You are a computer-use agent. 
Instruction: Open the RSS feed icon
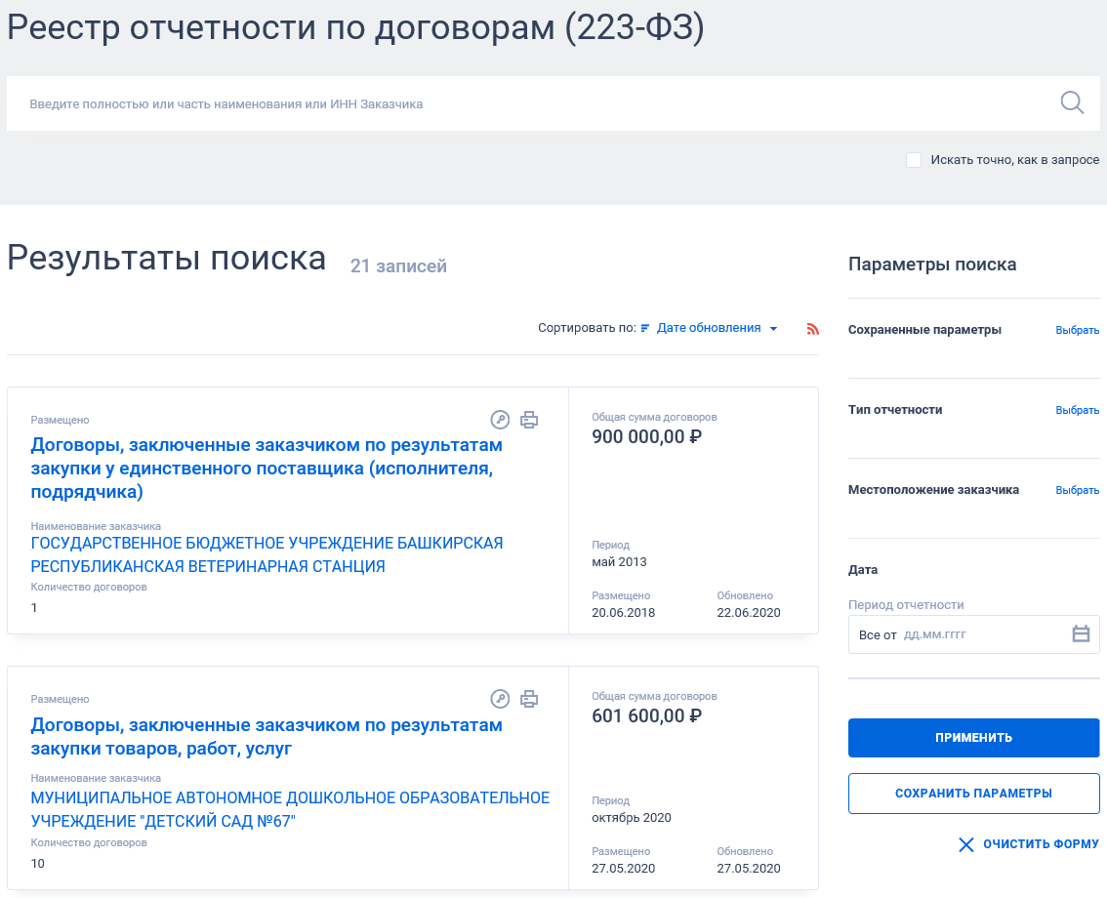pyautogui.click(x=812, y=328)
